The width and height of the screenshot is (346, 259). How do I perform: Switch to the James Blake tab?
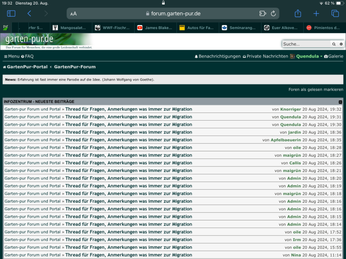click(x=155, y=28)
